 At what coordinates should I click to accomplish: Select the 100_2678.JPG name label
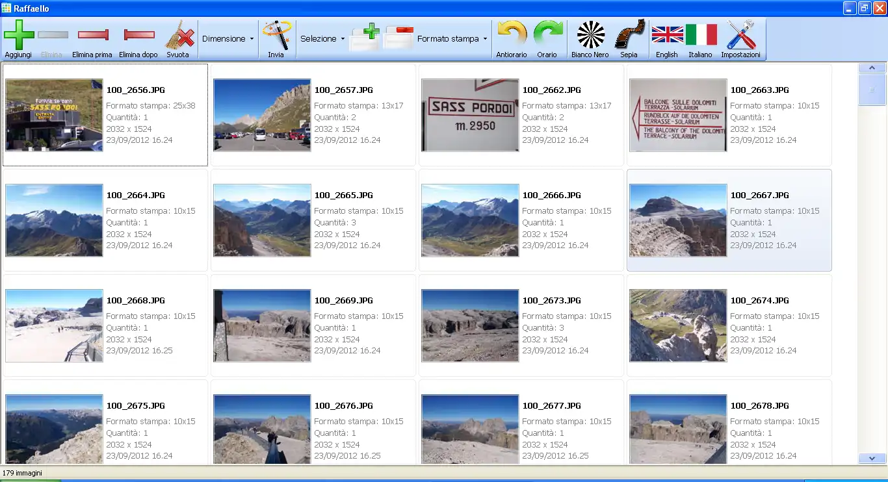pos(759,406)
